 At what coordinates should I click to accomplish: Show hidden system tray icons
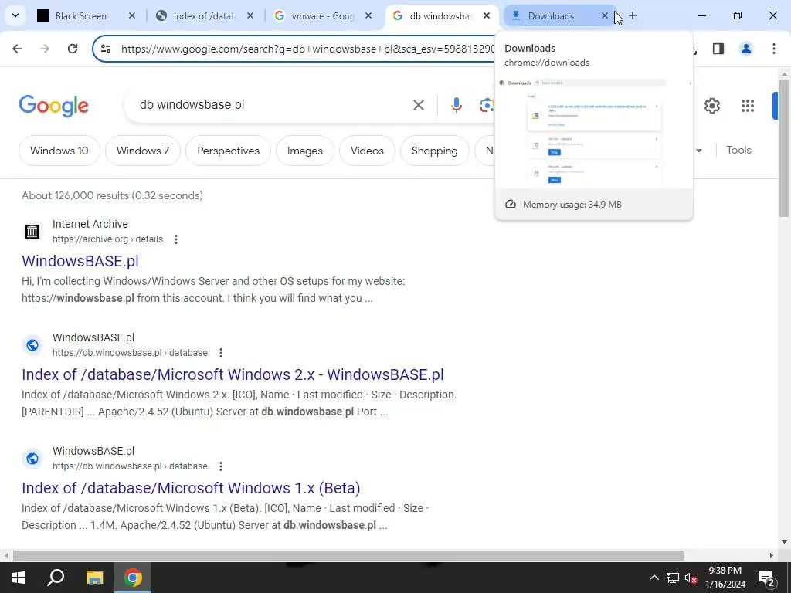[x=654, y=578]
